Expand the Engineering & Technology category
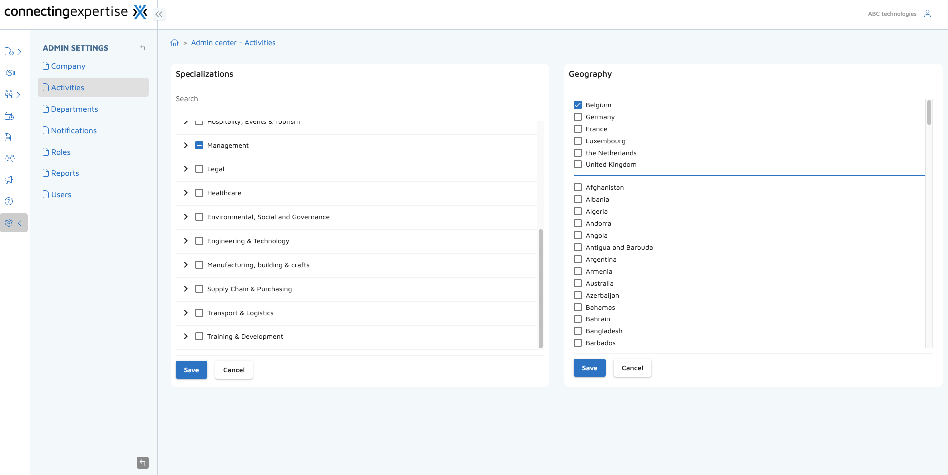948x475 pixels. click(185, 241)
